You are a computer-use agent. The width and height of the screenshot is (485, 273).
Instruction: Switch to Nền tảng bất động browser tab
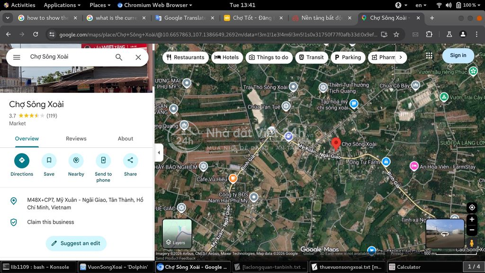[322, 18]
